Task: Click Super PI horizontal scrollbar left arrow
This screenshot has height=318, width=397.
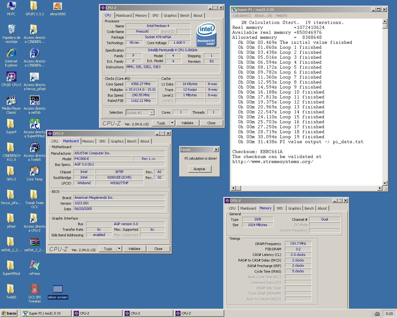Action: (x=234, y=188)
